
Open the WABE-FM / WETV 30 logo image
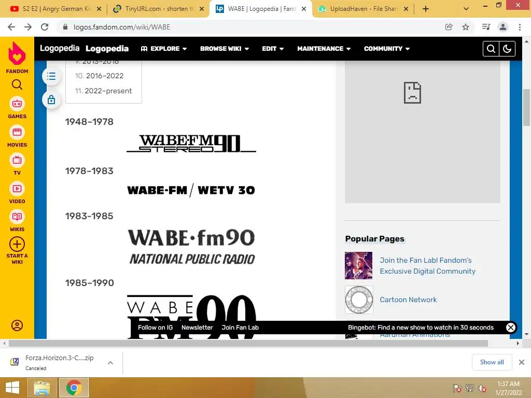tap(191, 190)
